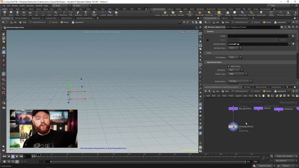Select the attribadjustfloat1 node
Image resolution: width=299 pixels, height=168 pixels.
(233, 126)
